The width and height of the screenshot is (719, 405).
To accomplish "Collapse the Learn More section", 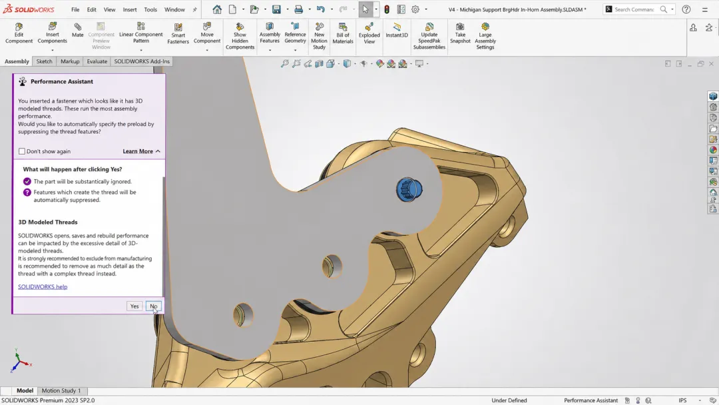I will [x=141, y=151].
